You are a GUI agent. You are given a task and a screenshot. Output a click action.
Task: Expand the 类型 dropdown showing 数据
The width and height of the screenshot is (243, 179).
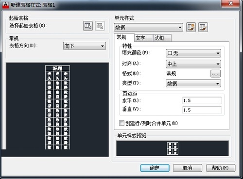(193, 83)
